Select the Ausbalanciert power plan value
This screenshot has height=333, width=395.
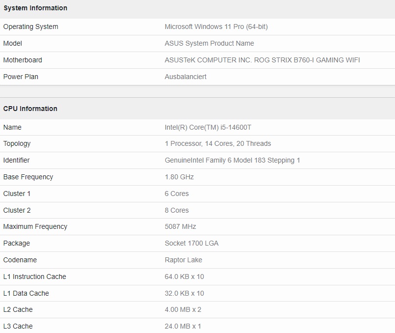(x=185, y=77)
